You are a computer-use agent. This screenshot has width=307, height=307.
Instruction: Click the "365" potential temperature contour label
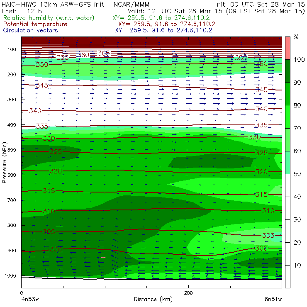click(104, 53)
